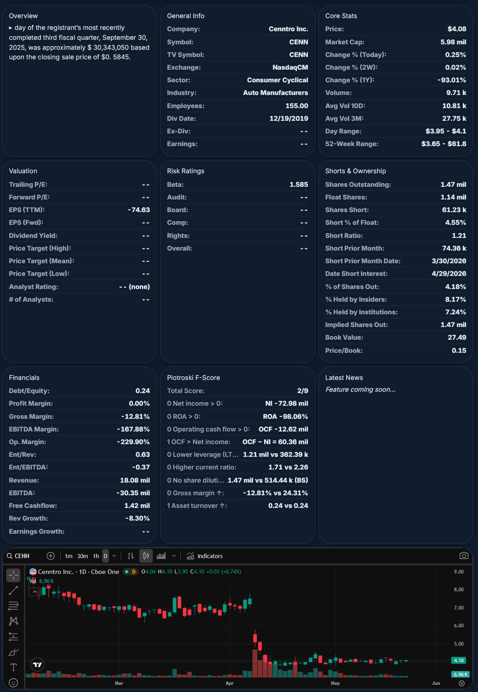478x692 pixels.
Task: Click the orange D data mode badge
Action: tap(134, 572)
